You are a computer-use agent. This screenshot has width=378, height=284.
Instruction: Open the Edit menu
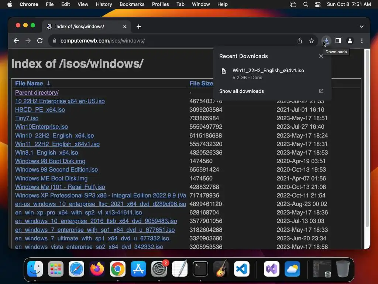point(65,4)
